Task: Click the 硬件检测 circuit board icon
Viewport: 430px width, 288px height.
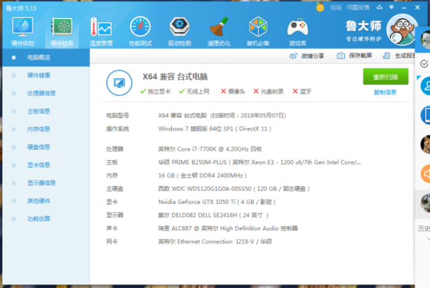Action: pyautogui.click(x=62, y=29)
